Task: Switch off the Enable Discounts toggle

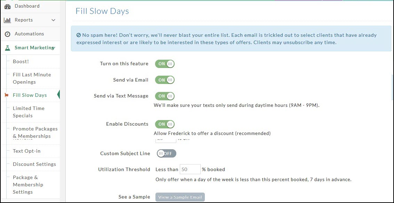Action: tap(165, 124)
